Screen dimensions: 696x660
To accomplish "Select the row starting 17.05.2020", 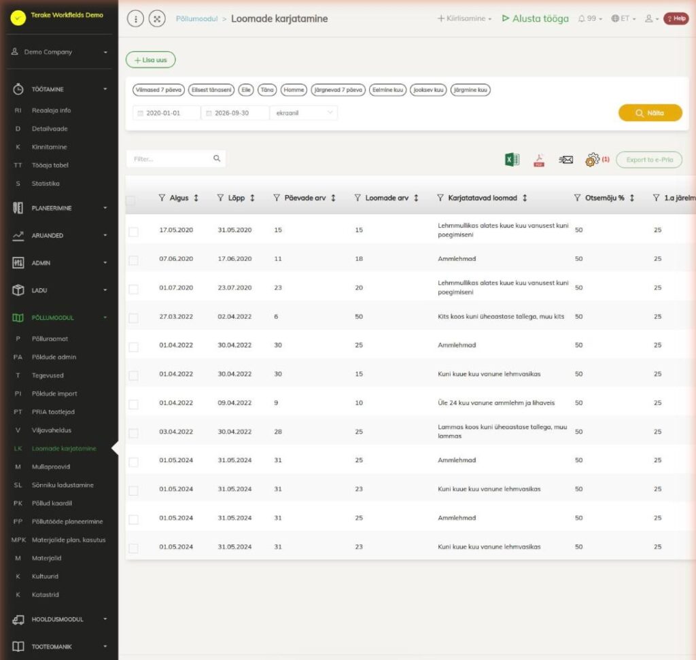I will pos(134,232).
